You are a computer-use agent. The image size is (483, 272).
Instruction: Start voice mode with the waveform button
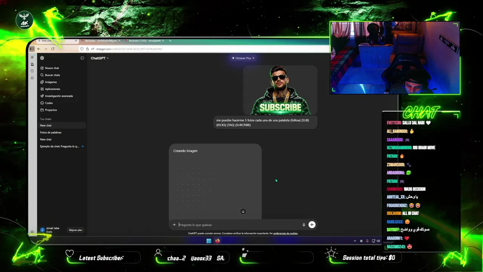click(x=312, y=225)
